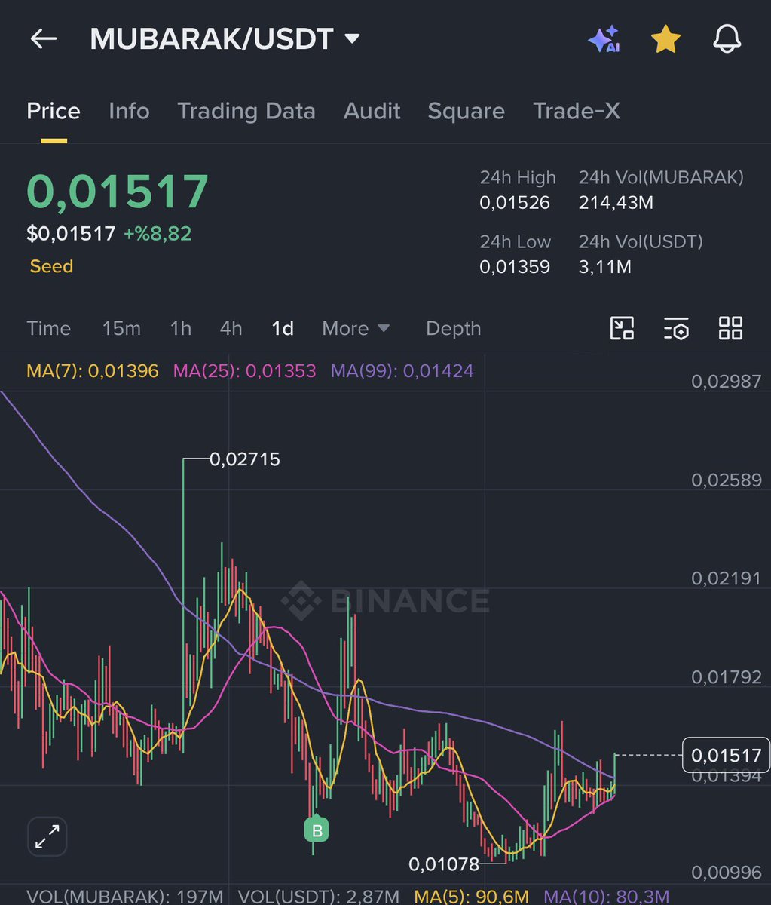Image resolution: width=771 pixels, height=905 pixels.
Task: Select the 15m chart interval
Action: [x=121, y=329]
